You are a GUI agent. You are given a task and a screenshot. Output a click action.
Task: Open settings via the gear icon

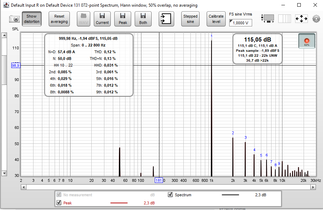click(x=316, y=19)
